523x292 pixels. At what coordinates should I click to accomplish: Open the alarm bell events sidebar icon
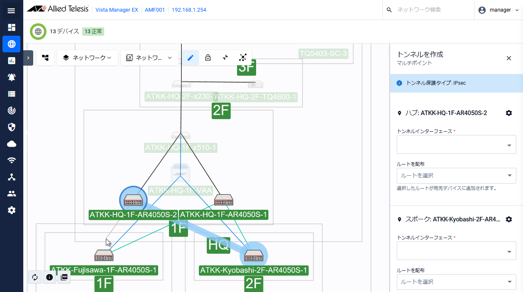(11, 77)
